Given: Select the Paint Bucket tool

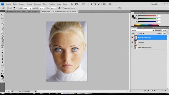Looking at the screenshot, I should click(2, 47).
